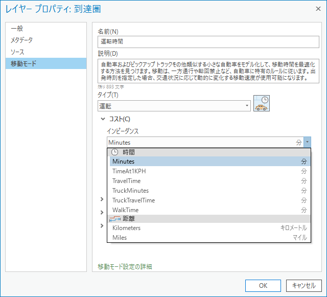Click the インピーダンス dropdown arrow
Screen dimensions: 327x297
tap(307, 143)
